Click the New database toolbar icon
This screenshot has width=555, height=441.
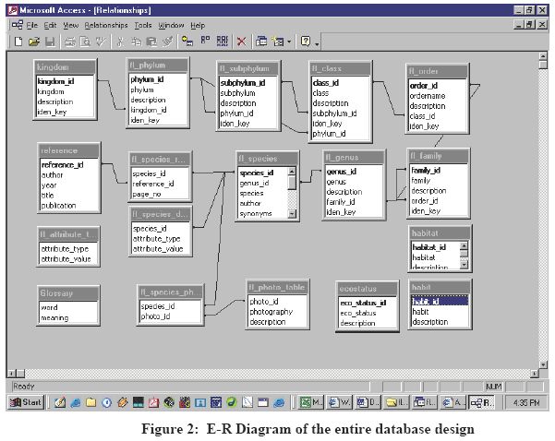(x=18, y=42)
